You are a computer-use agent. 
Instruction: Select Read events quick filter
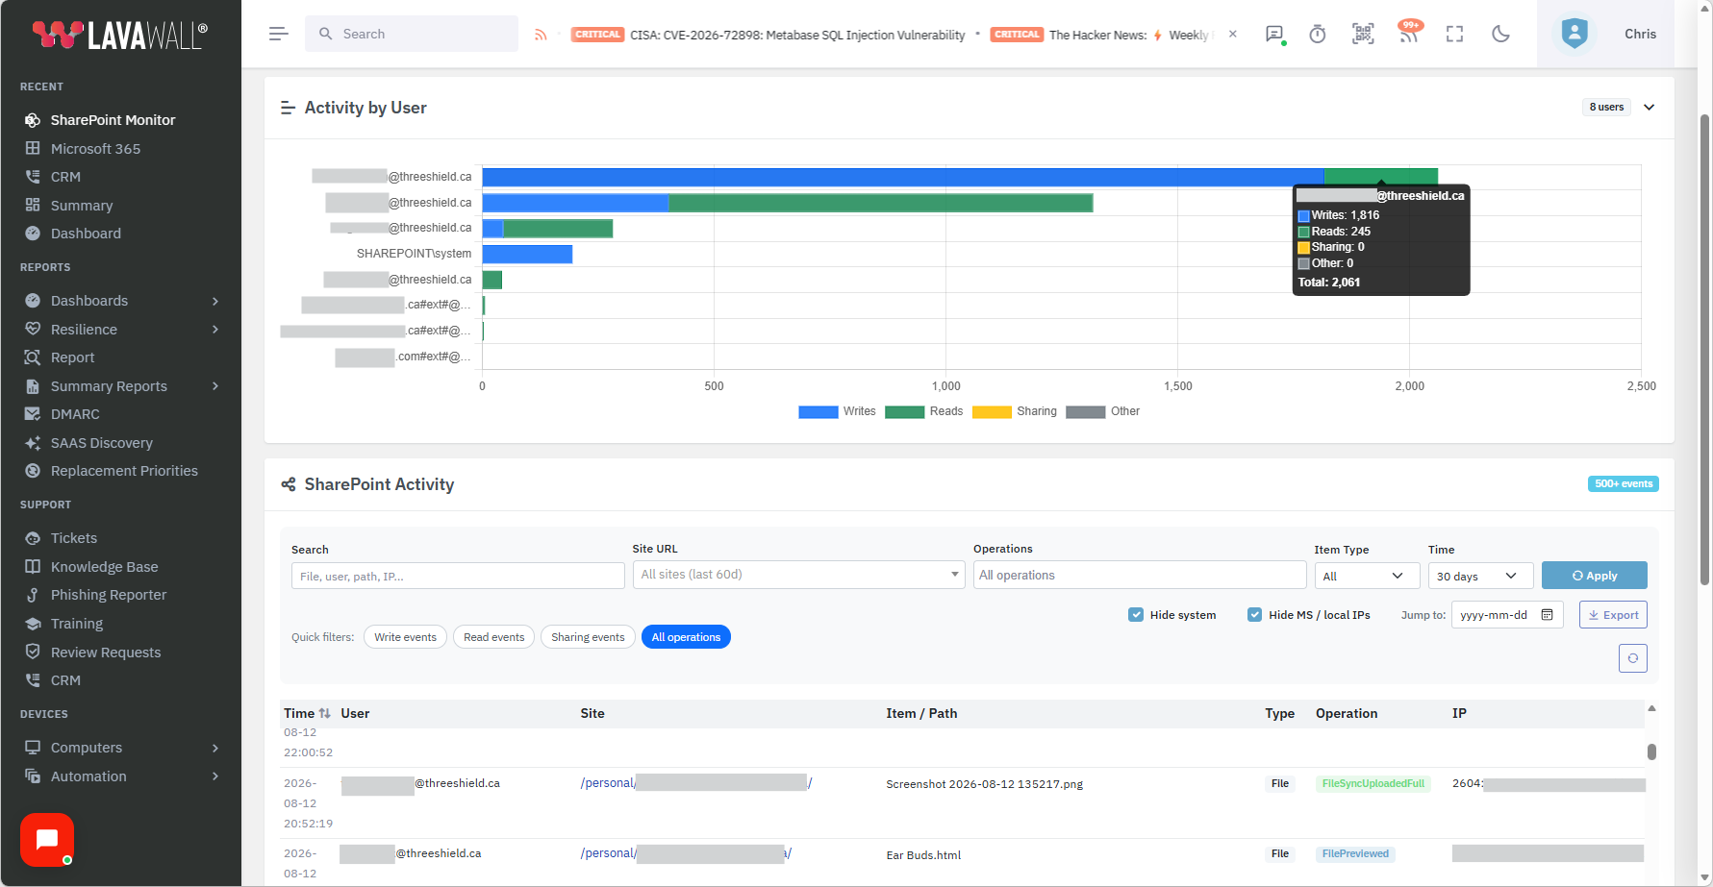click(493, 637)
